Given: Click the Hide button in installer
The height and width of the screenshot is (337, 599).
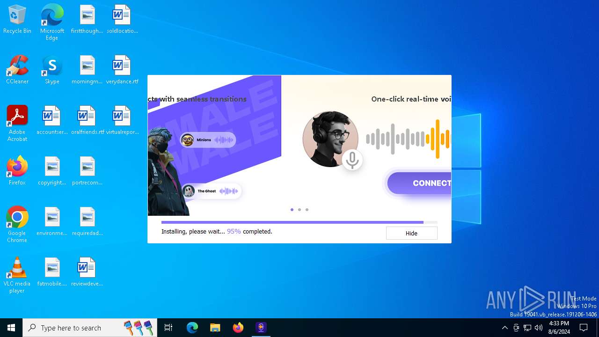Looking at the screenshot, I should [x=411, y=233].
